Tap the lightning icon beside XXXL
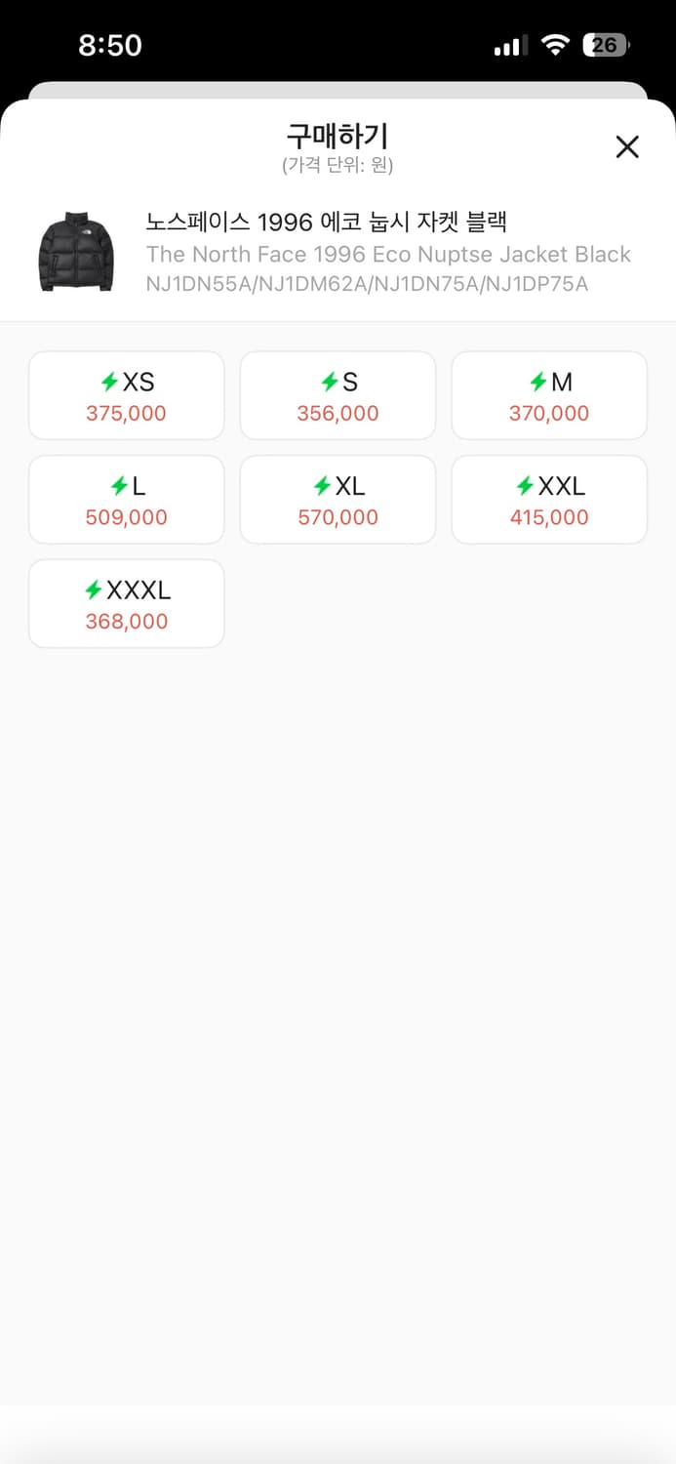The image size is (676, 1464). (x=94, y=590)
